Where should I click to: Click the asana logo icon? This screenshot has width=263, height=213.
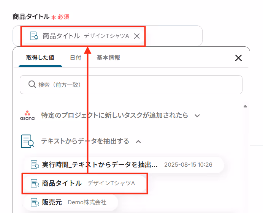click(x=27, y=115)
